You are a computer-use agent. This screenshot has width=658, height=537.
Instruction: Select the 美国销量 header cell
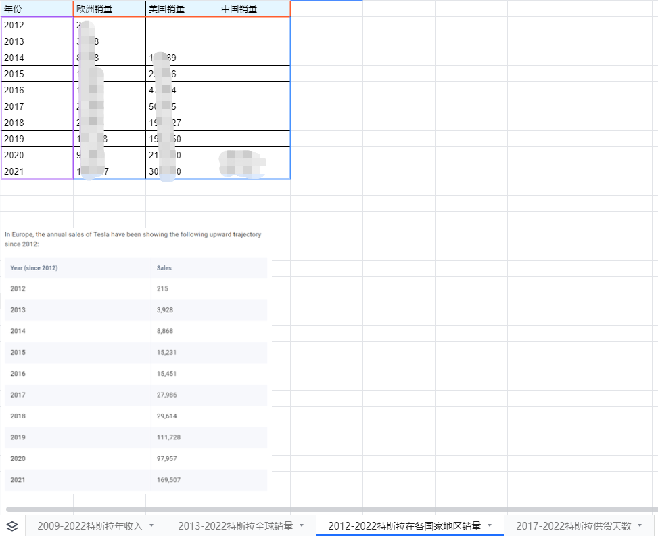[182, 9]
